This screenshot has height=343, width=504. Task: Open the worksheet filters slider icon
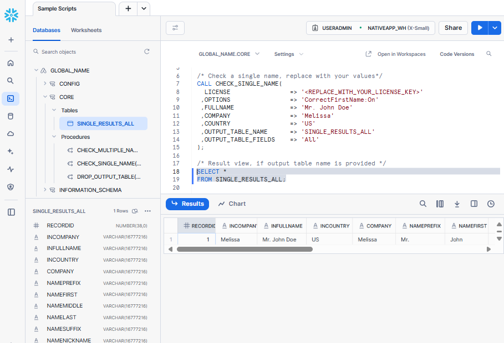(175, 28)
